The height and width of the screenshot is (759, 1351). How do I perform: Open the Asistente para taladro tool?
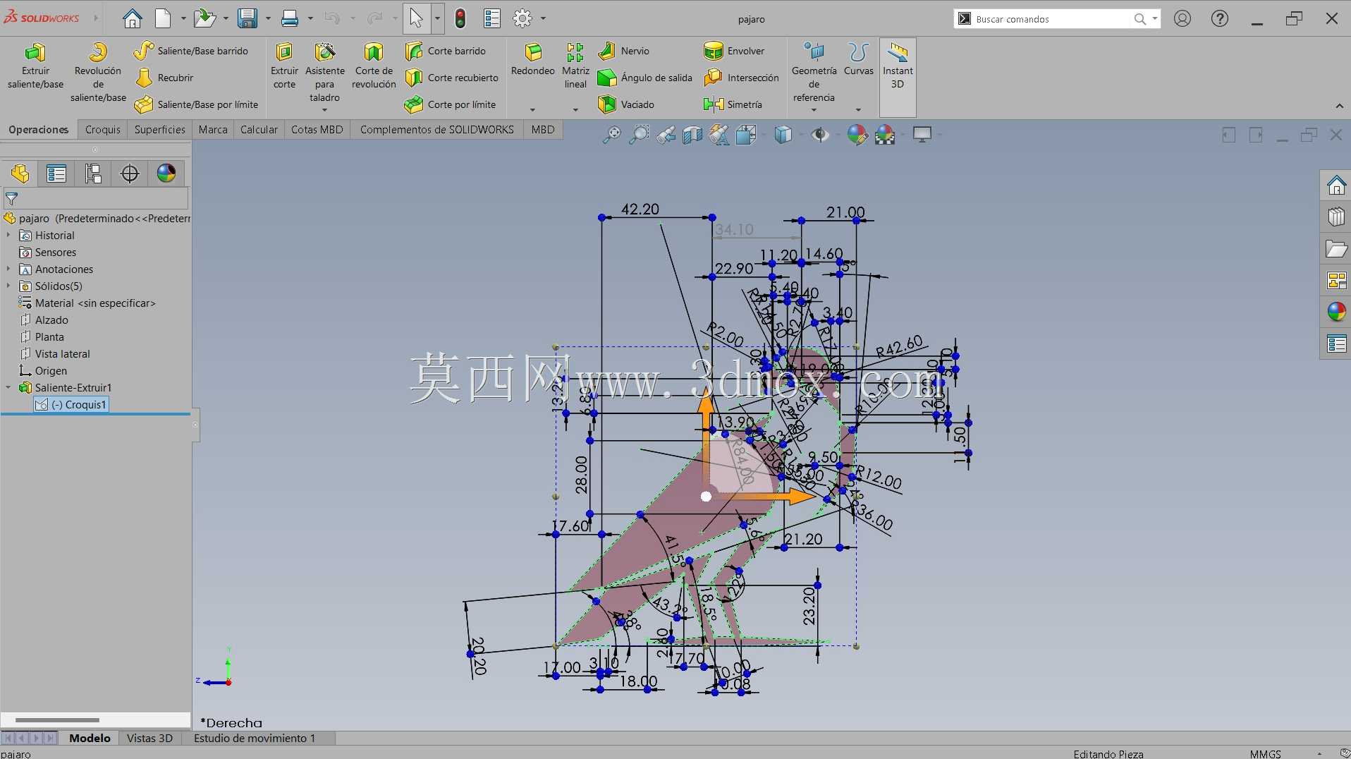(325, 73)
